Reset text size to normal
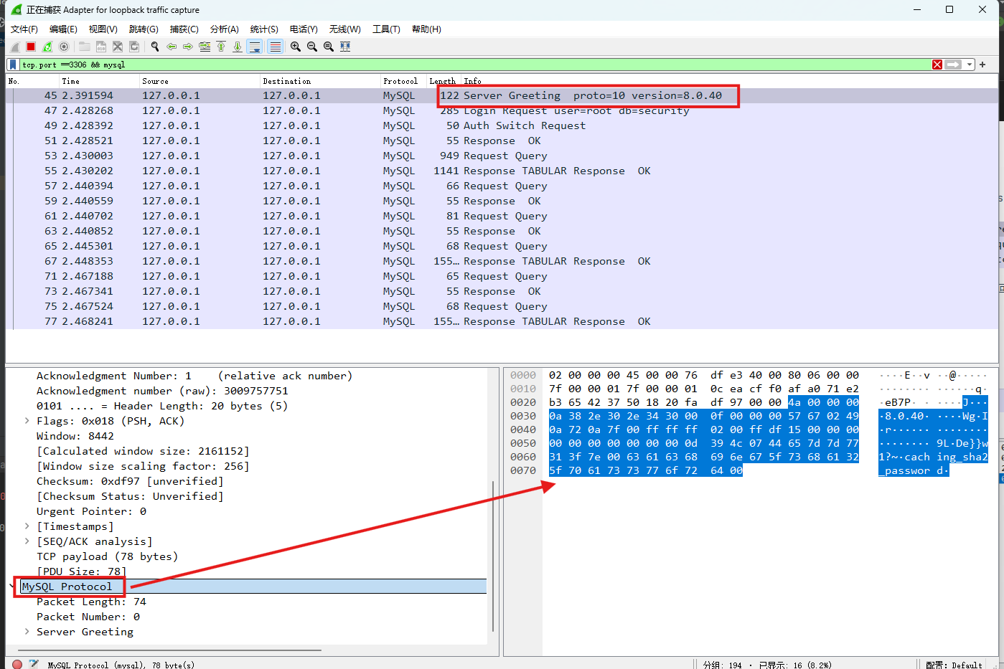This screenshot has width=1004, height=669. click(329, 47)
